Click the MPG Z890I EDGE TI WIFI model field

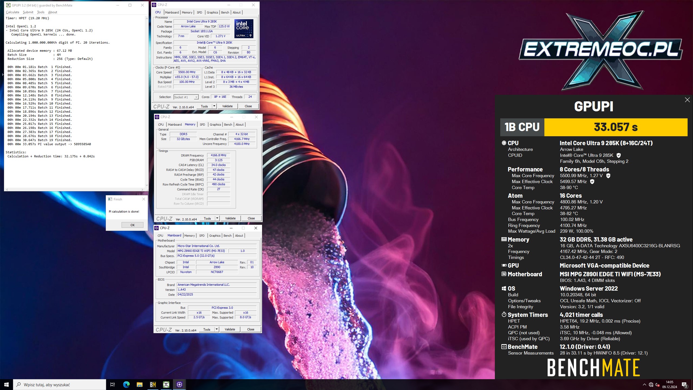pos(202,251)
